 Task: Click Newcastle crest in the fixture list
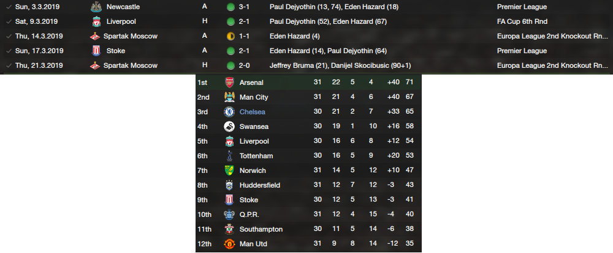pyautogui.click(x=95, y=7)
